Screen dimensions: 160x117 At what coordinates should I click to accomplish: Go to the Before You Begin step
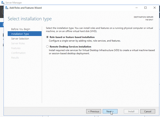[x=21, y=29]
